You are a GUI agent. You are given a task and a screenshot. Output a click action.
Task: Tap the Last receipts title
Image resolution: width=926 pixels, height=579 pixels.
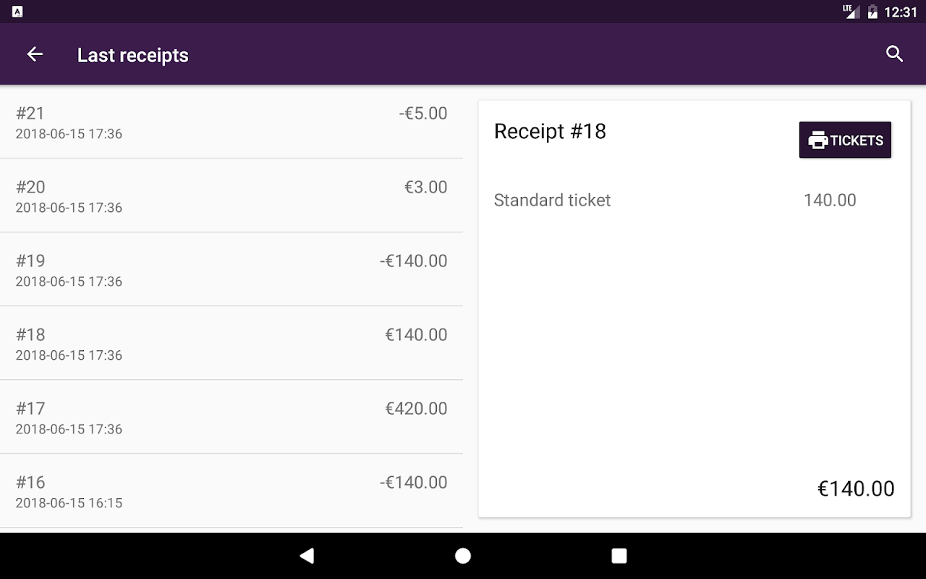132,56
